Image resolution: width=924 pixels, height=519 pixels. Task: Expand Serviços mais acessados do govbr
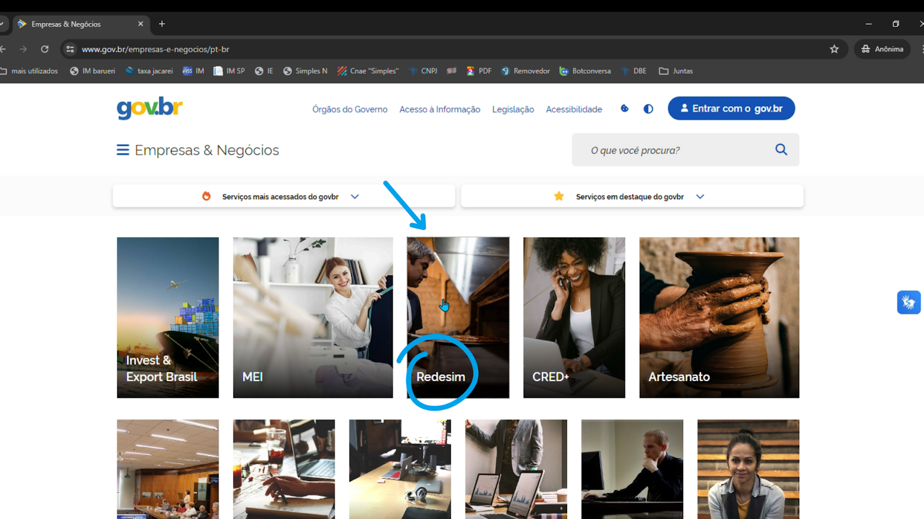pos(284,197)
